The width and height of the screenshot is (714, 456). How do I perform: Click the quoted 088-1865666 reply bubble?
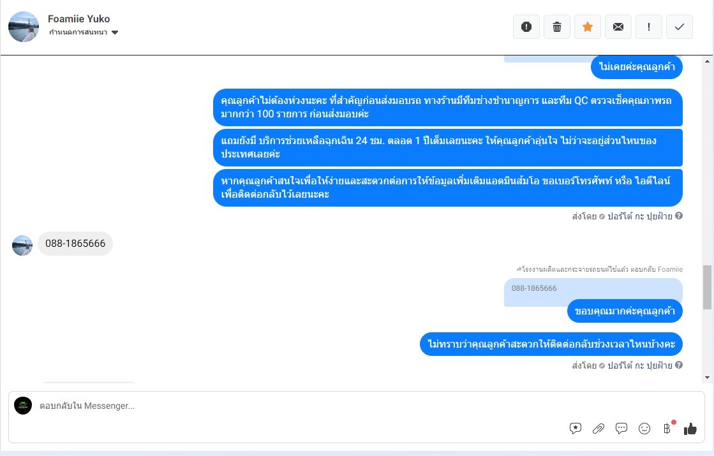pyautogui.click(x=593, y=288)
